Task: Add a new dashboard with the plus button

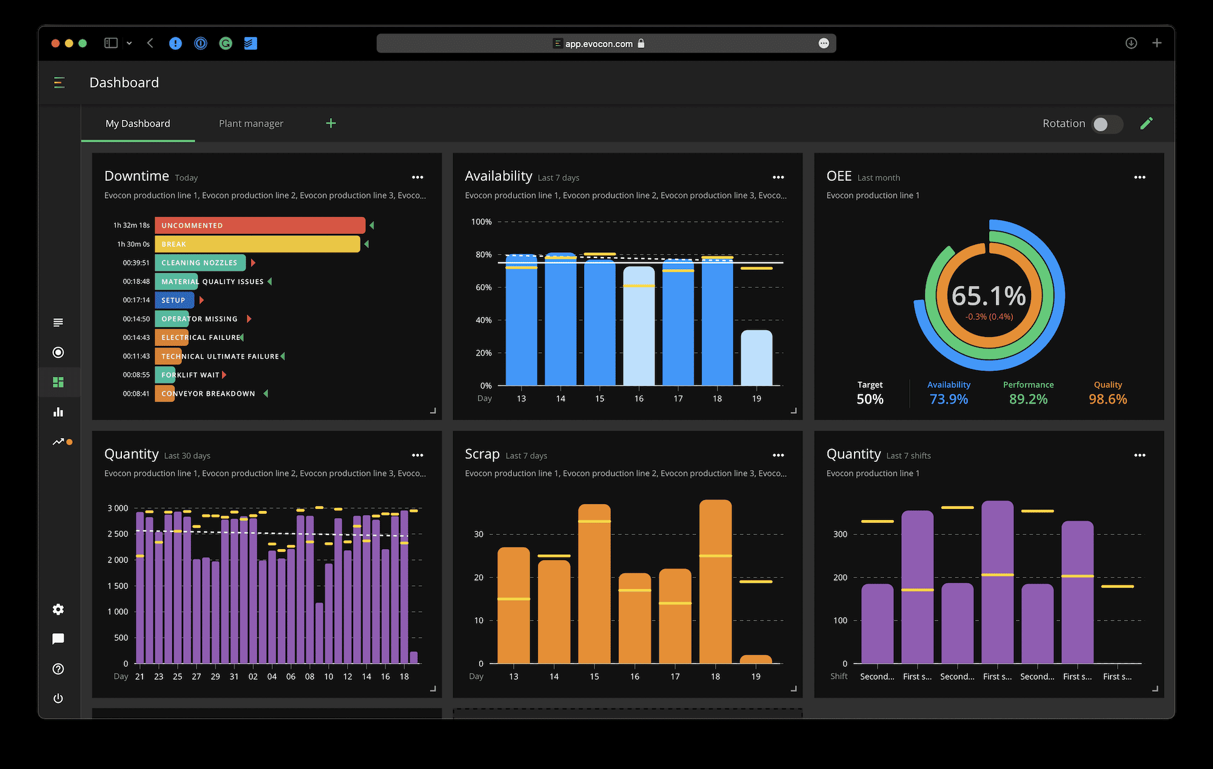Action: (331, 123)
